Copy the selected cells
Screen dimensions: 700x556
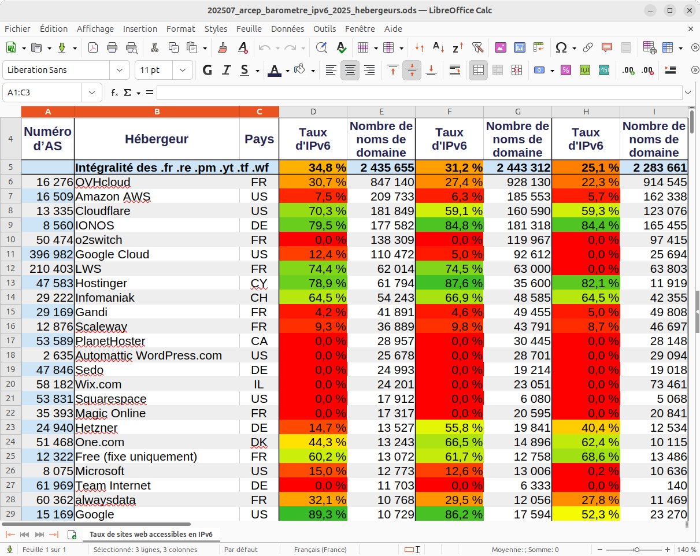pyautogui.click(x=173, y=48)
